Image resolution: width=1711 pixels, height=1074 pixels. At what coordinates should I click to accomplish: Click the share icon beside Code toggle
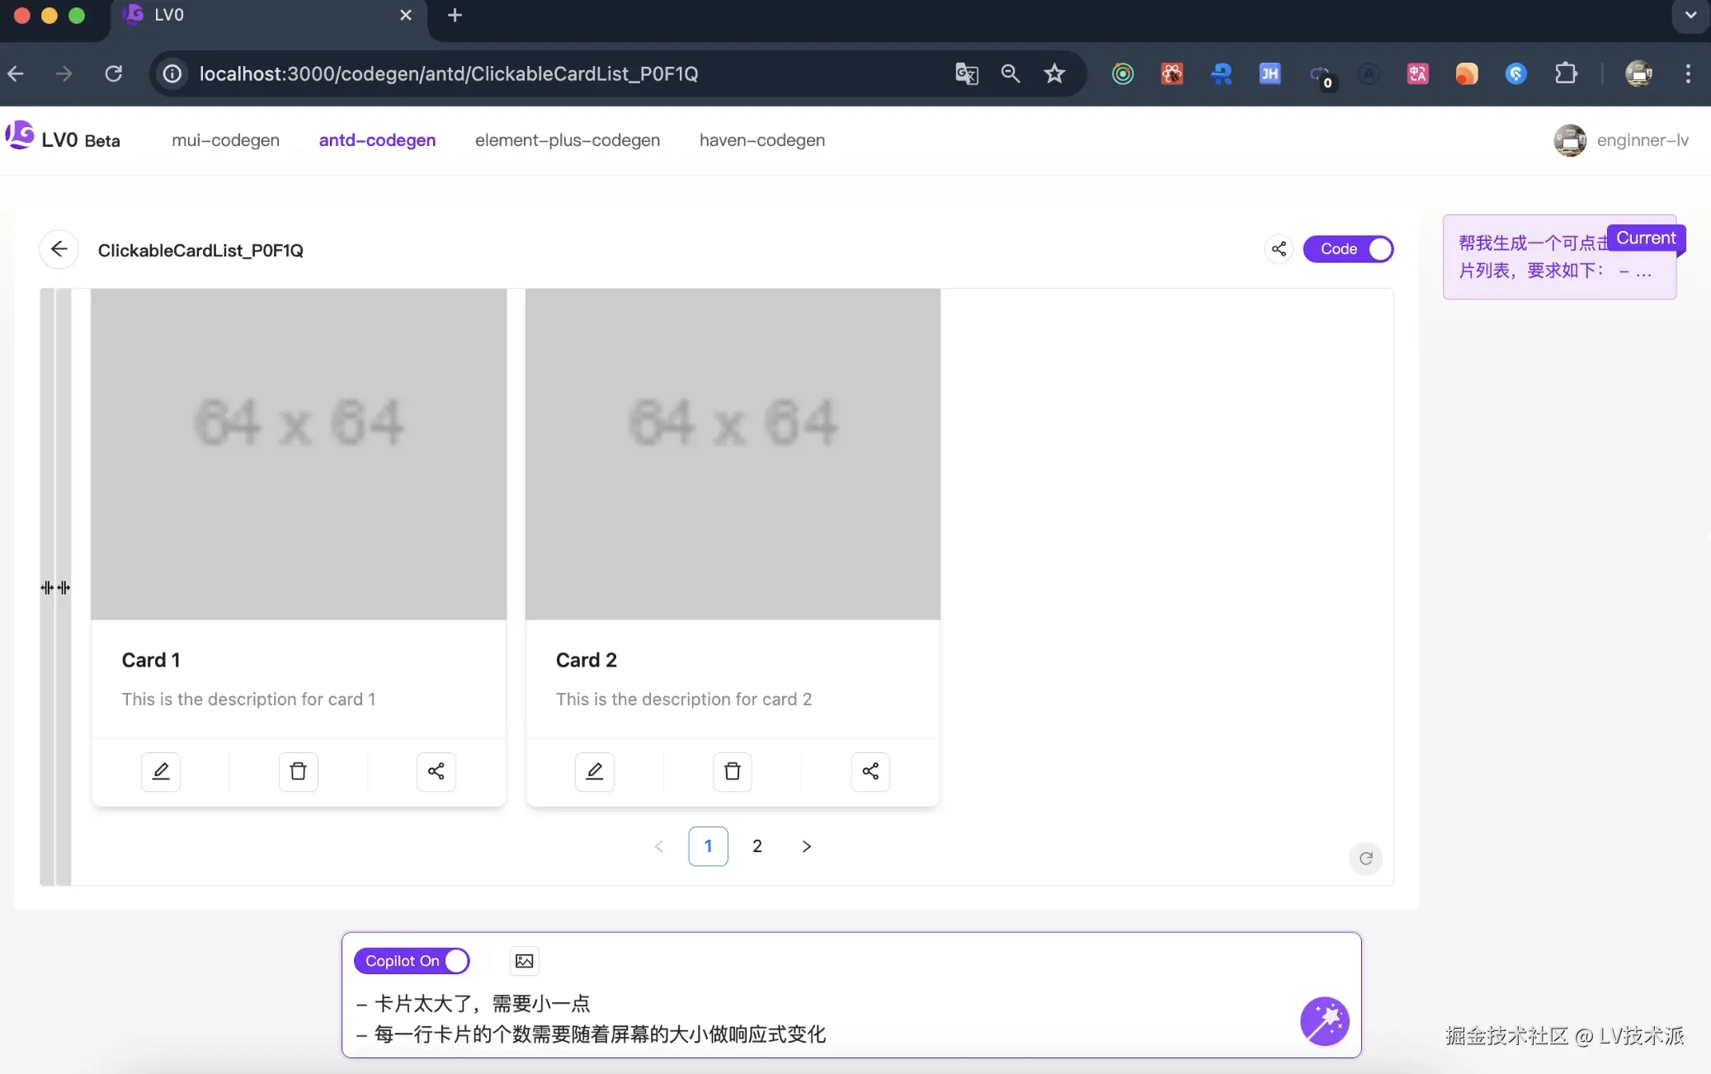[x=1279, y=249]
